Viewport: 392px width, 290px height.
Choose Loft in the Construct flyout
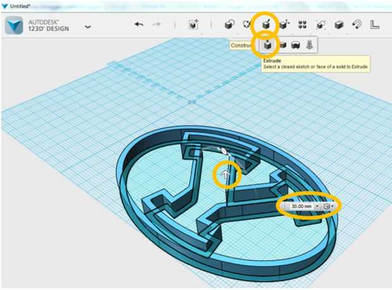[x=310, y=45]
